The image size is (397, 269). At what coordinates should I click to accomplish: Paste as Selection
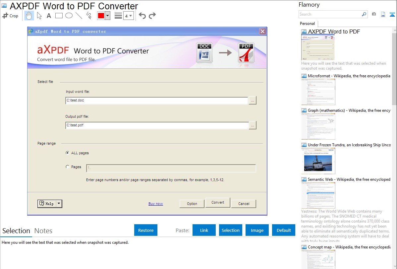[230, 230]
